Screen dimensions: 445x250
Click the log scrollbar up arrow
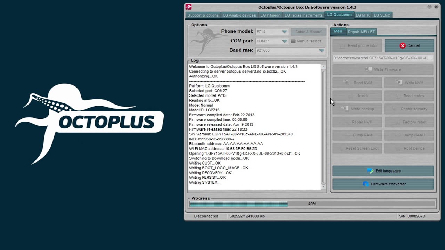point(323,67)
